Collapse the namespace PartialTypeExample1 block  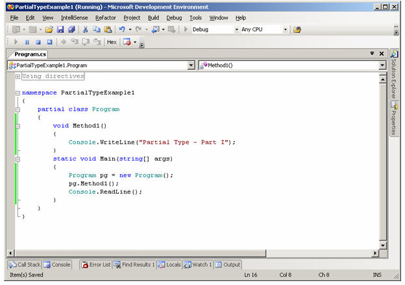(x=18, y=93)
